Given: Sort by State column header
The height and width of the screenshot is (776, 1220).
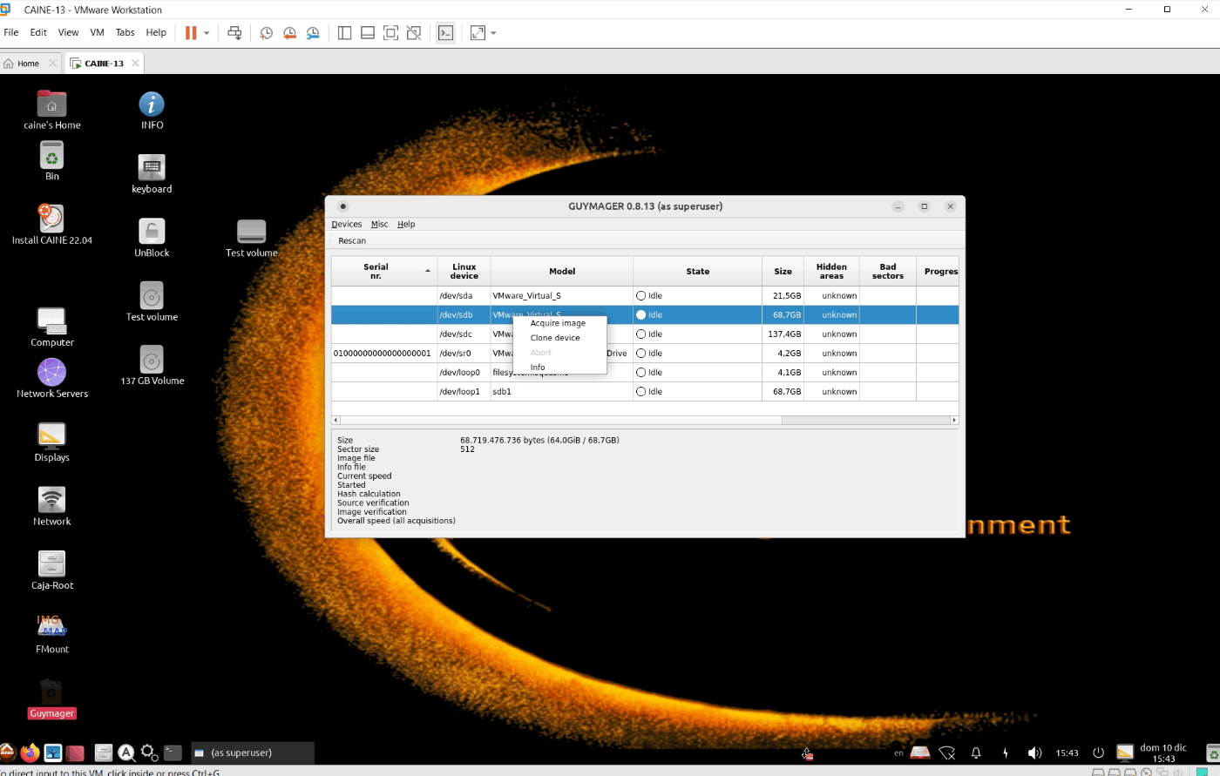Looking at the screenshot, I should [x=698, y=271].
